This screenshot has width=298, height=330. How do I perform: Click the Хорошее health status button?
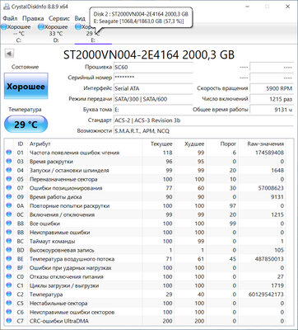coord(26,86)
